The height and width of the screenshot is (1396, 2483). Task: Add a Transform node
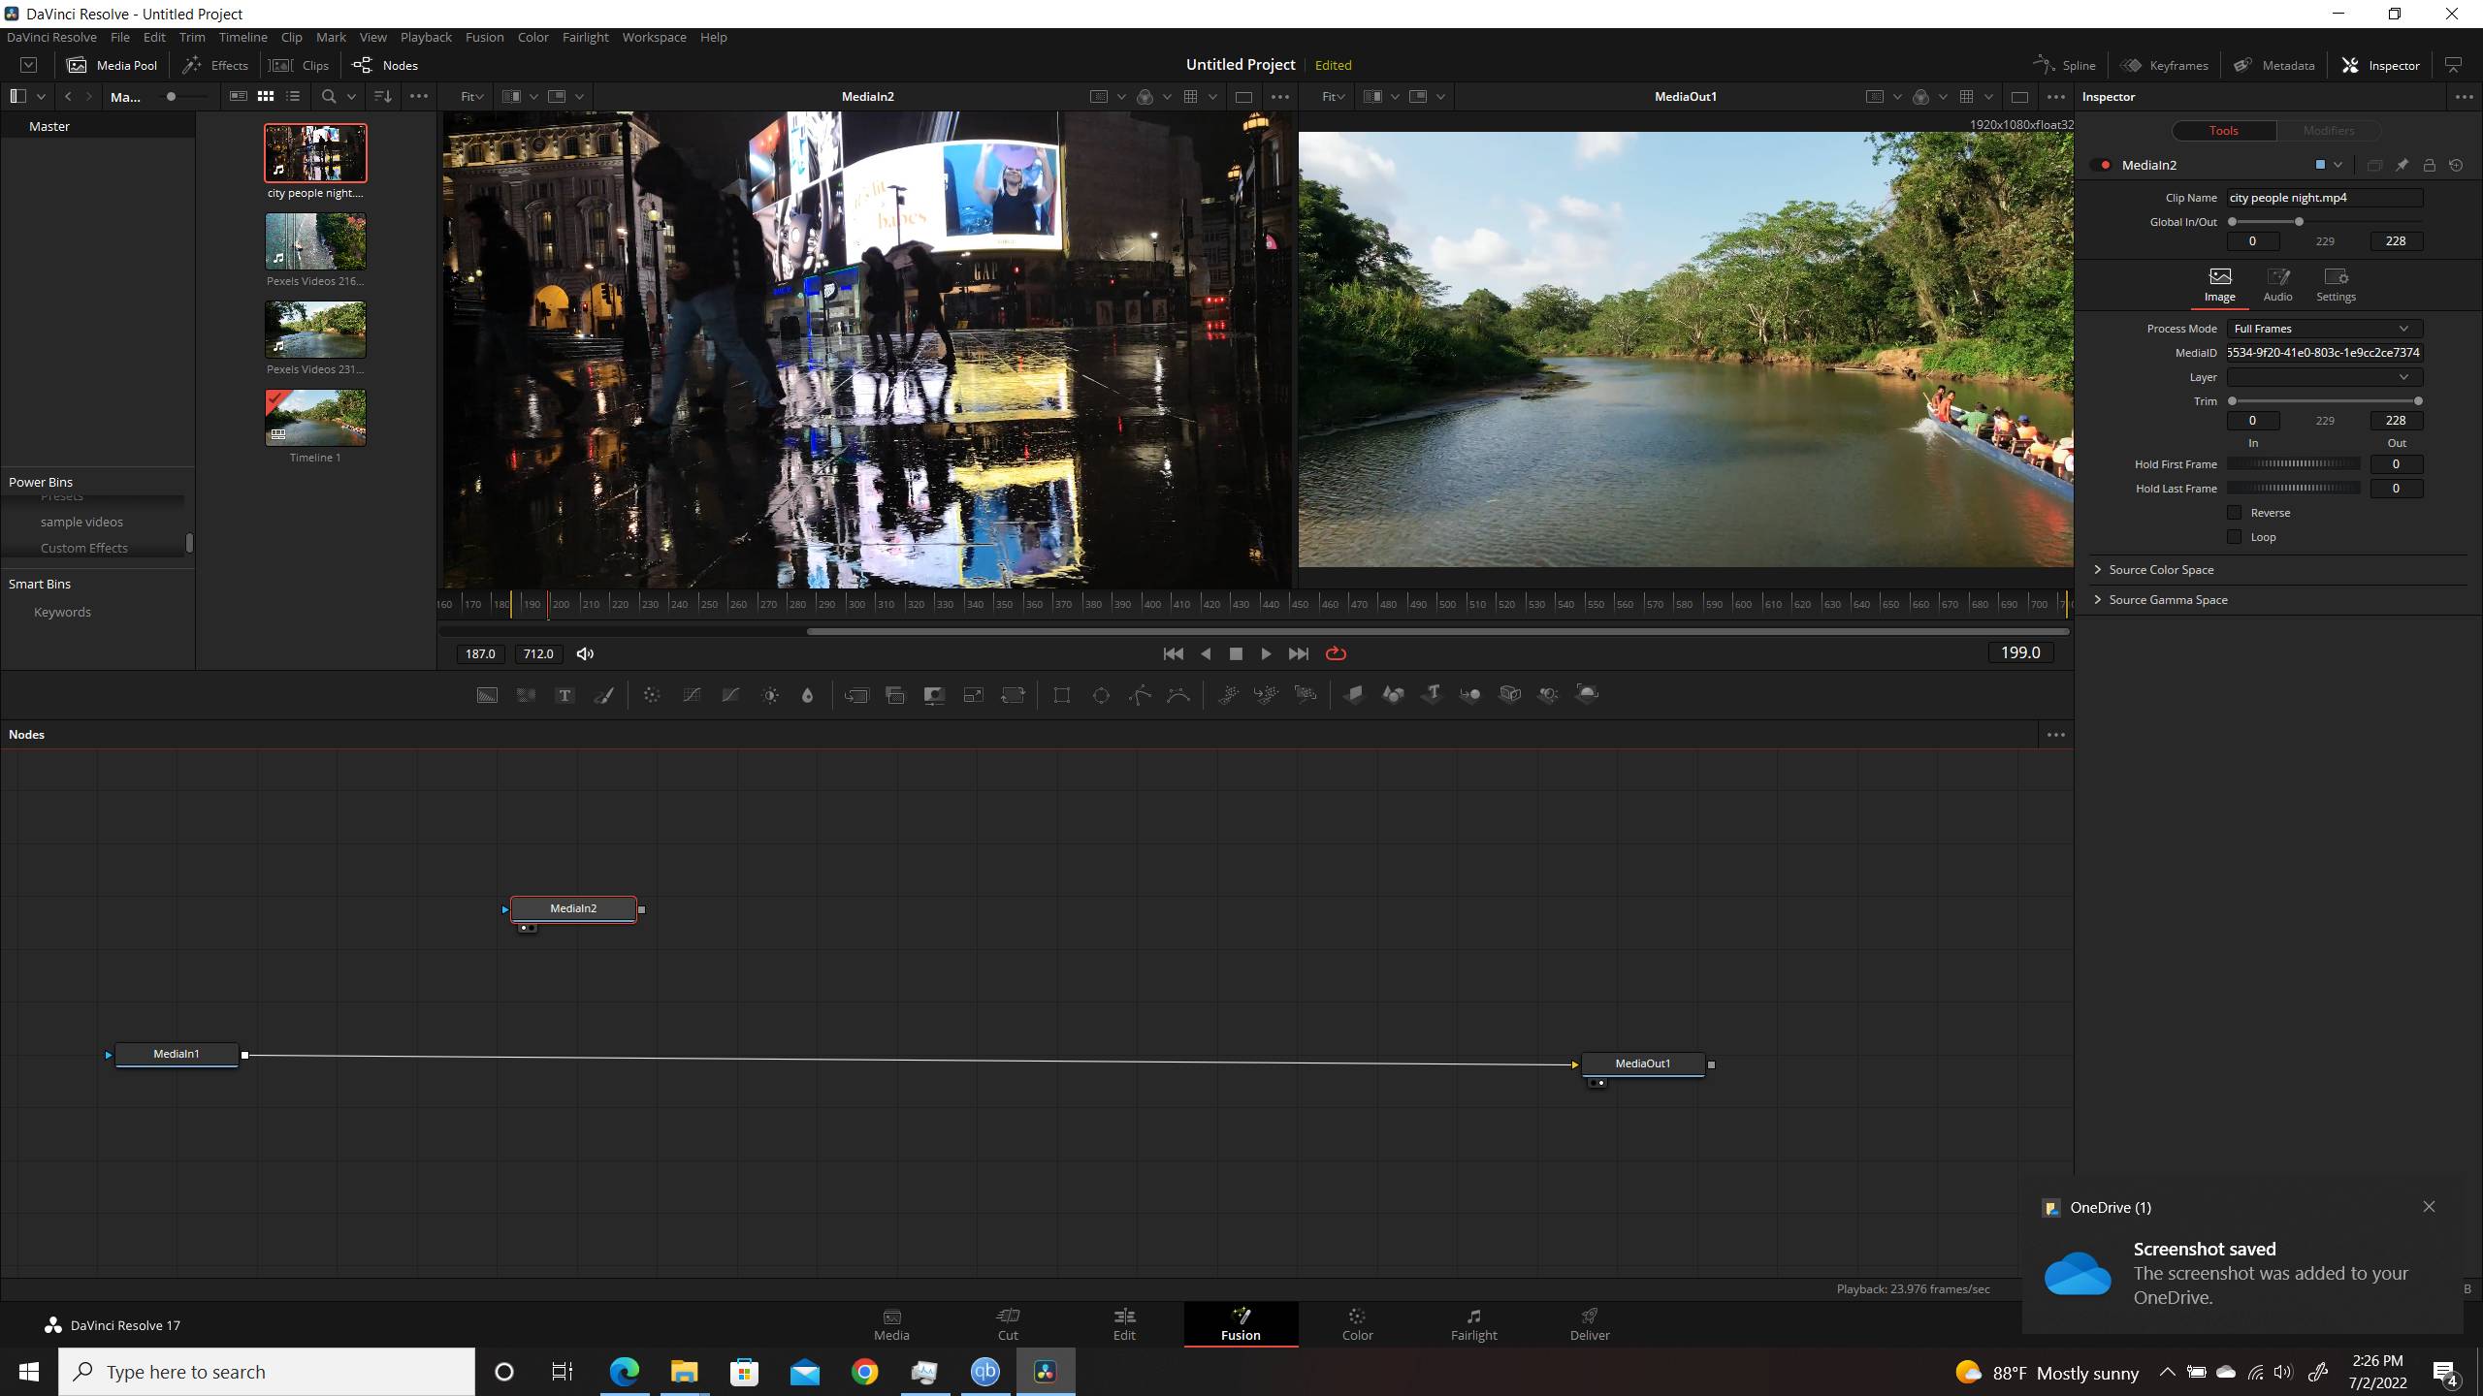[1013, 694]
